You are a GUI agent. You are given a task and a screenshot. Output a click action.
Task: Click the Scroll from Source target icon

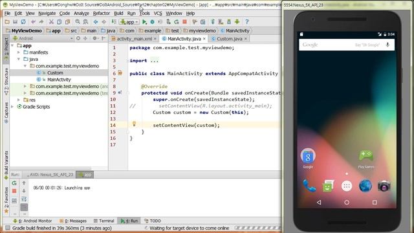coord(78,38)
